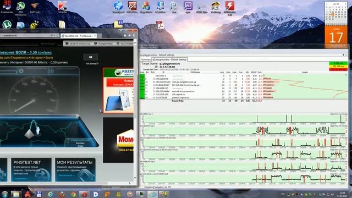Open the red '64' desktop shortcut
The width and height of the screenshot is (352, 198).
(x=132, y=7)
